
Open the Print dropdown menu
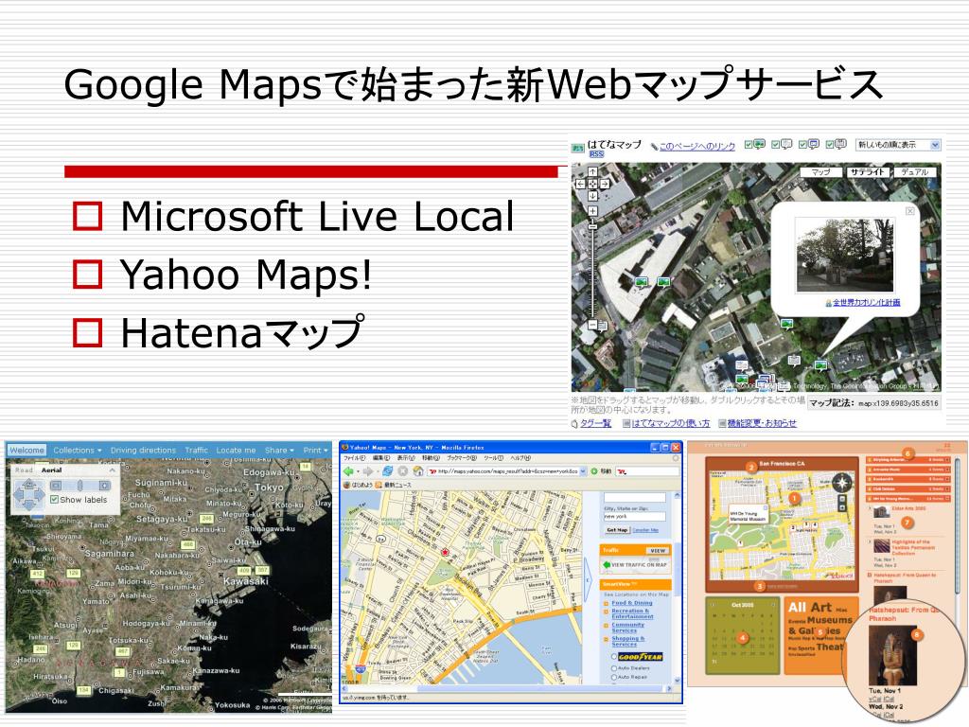[315, 450]
